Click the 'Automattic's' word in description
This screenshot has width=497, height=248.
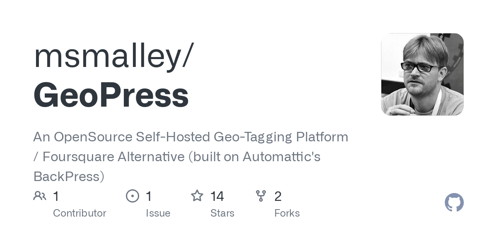[281, 157]
